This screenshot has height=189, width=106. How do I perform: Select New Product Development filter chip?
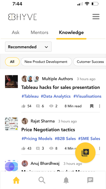pyautogui.click(x=46, y=62)
